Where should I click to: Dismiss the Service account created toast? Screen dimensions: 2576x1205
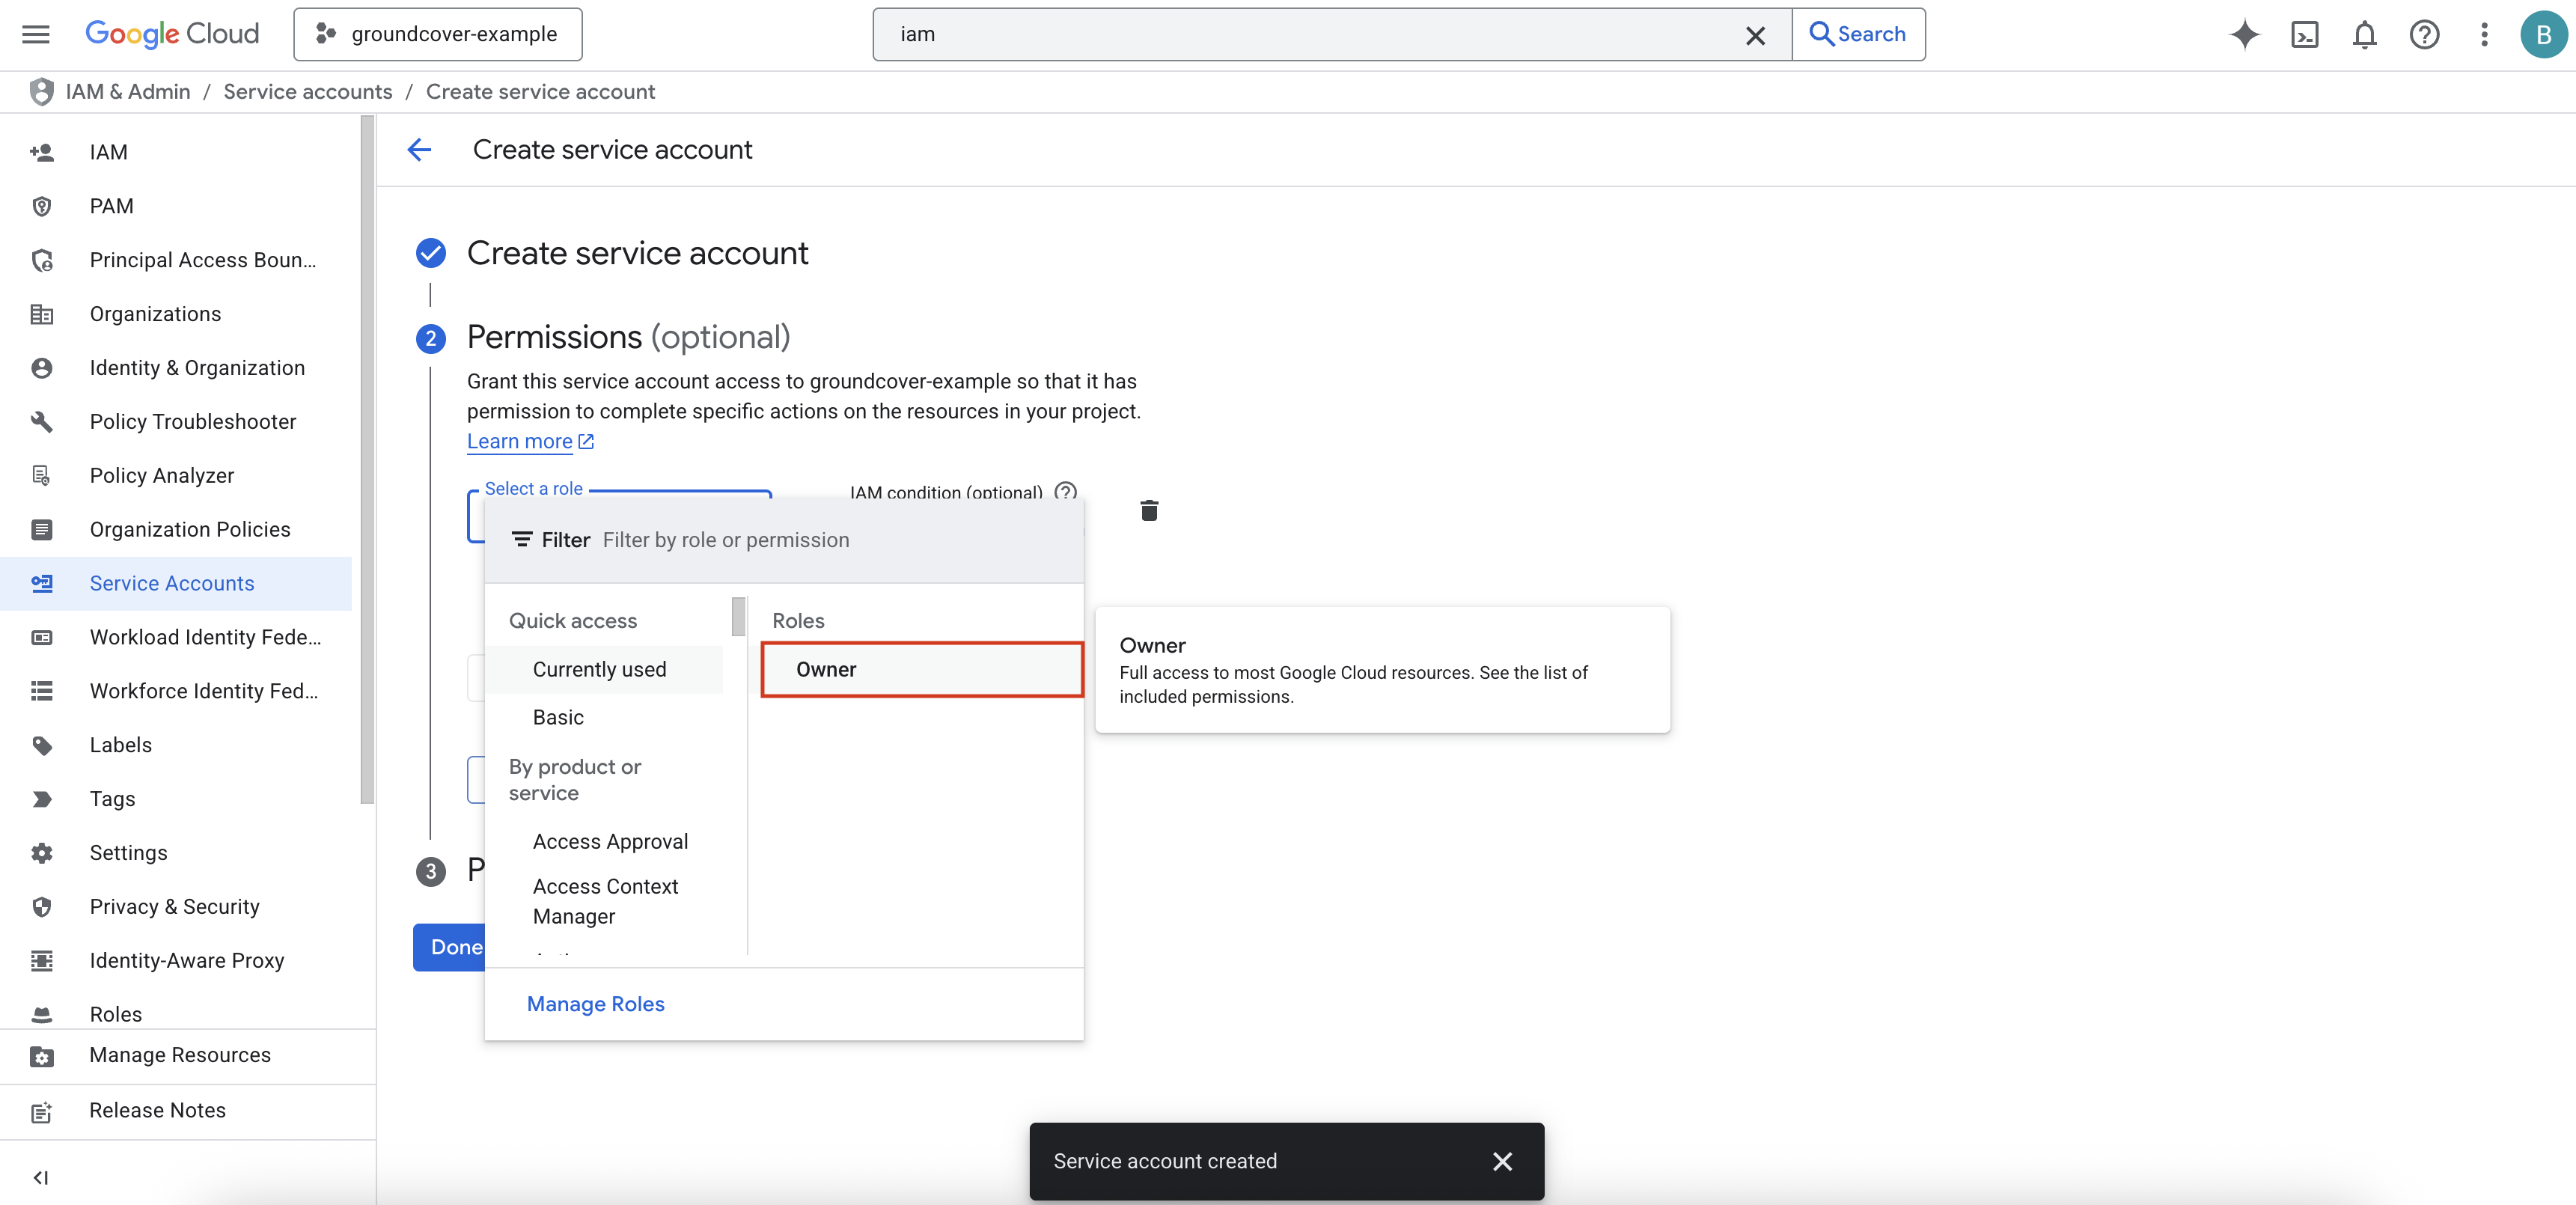point(1502,1161)
